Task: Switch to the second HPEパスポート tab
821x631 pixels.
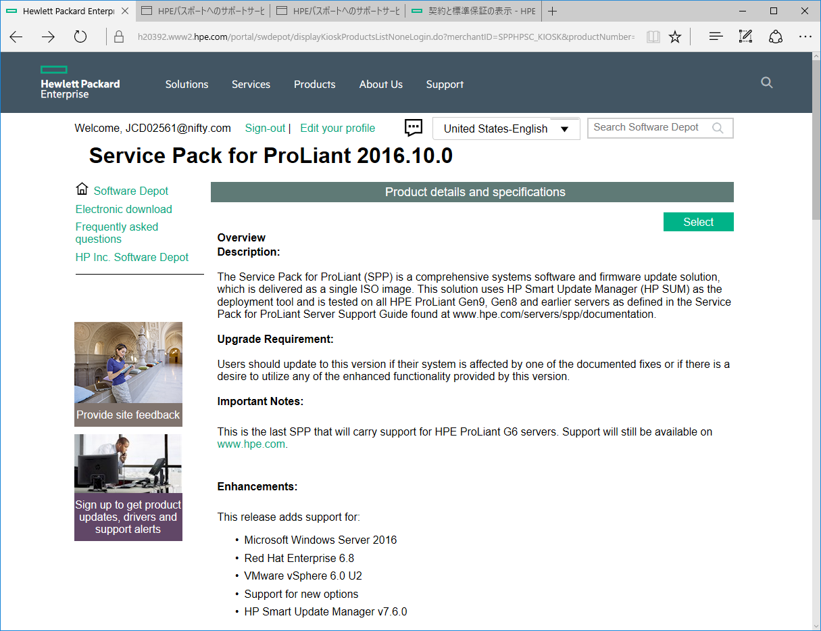Action: (x=338, y=11)
